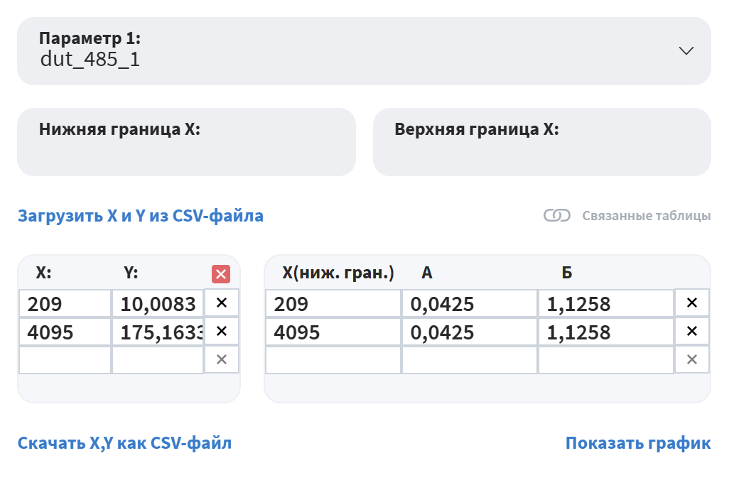The image size is (729, 490).
Task: Remove the first 209 row in coefficients table
Action: [691, 303]
